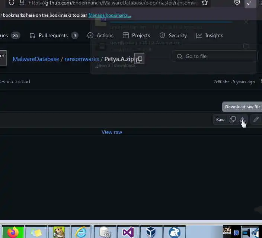Screen dimensions: 262x238
Task: Click the Issues count badge 86
Action: [15, 36]
